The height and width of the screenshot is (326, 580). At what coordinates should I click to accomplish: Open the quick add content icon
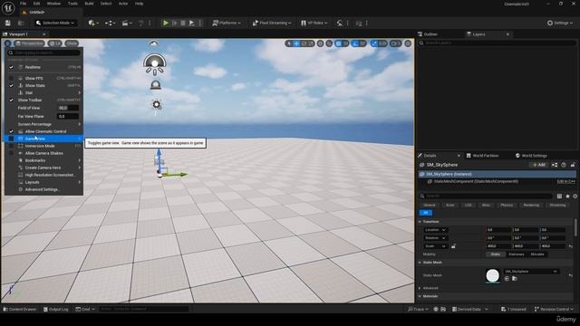click(93, 23)
